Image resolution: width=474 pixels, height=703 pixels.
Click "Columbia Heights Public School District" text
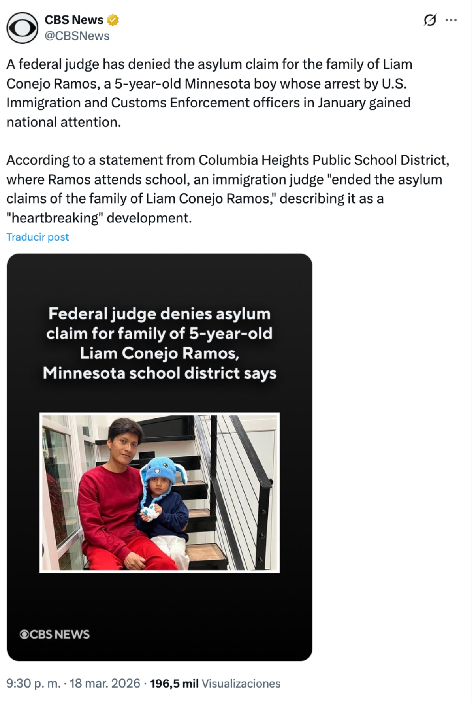tap(323, 160)
